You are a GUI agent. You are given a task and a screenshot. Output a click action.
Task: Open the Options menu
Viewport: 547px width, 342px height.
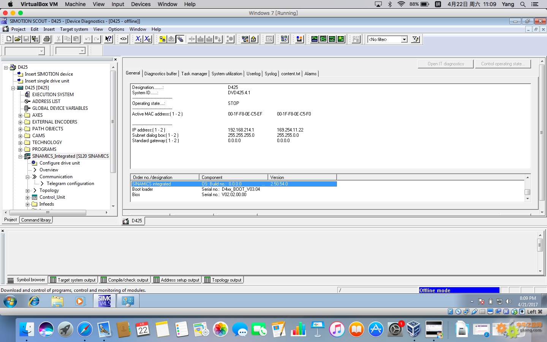(116, 29)
